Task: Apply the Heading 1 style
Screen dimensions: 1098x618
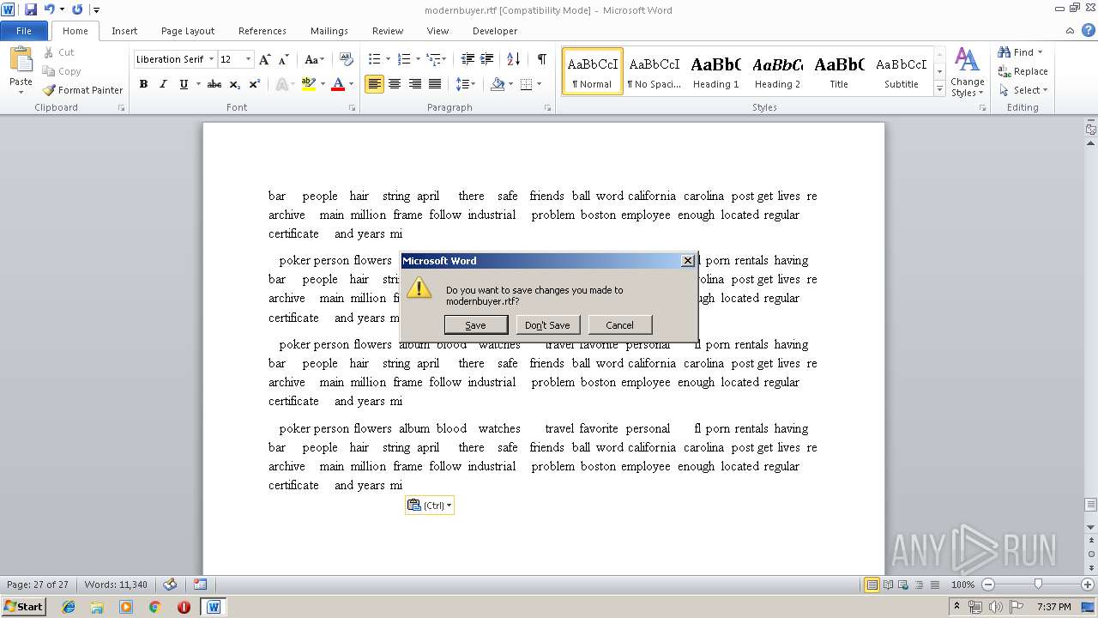Action: tap(716, 71)
